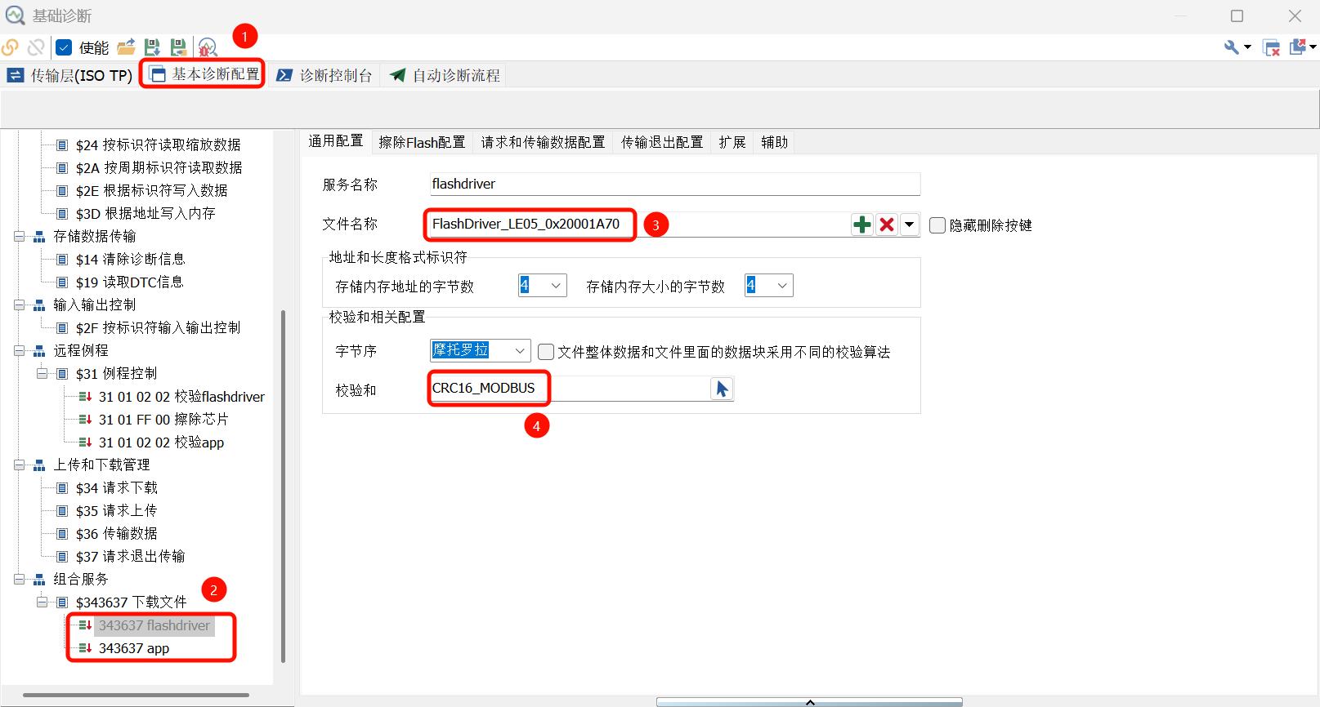Open the 传输退出配置 sub-tab
The width and height of the screenshot is (1320, 707).
(x=662, y=142)
